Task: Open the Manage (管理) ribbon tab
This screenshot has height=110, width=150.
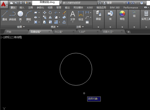Action: tap(59, 8)
